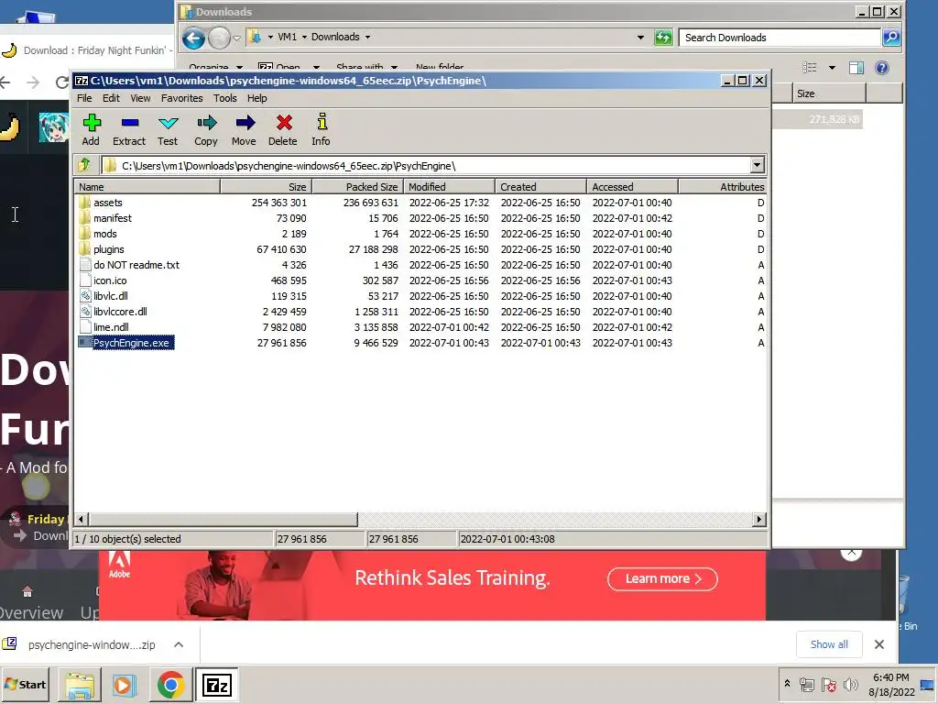Refresh the Downloads Explorer window
This screenshot has height=704, width=938.
point(663,38)
